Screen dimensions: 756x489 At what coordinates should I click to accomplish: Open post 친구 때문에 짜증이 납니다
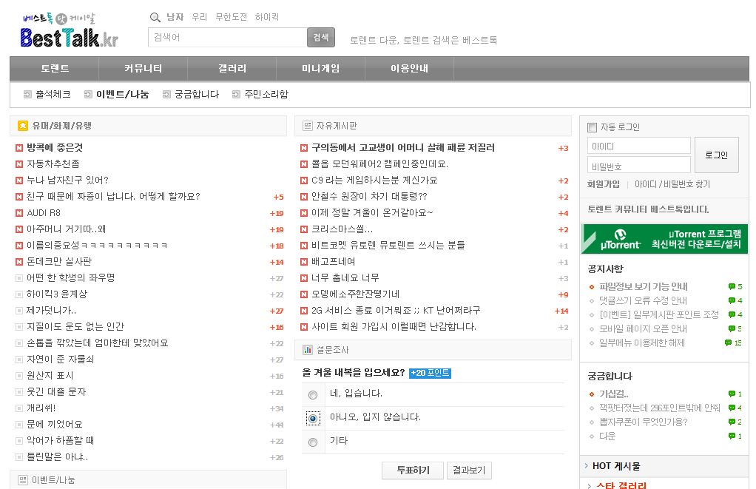pos(113,197)
